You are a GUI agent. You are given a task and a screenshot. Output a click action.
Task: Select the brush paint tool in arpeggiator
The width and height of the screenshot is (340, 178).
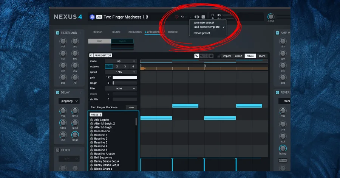201,56
